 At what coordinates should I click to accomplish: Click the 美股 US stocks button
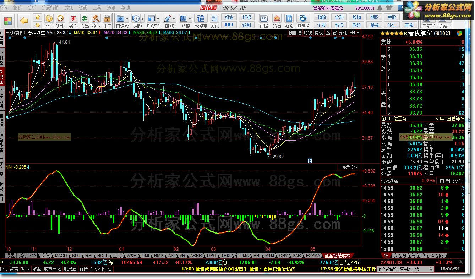(x=409, y=25)
